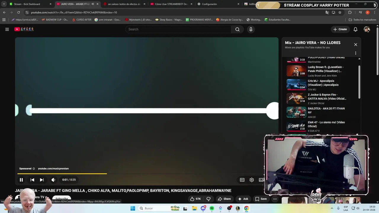Screen dimensions: 379x213
Task: Open Sleep Basics bookmark
Action: 168,20
